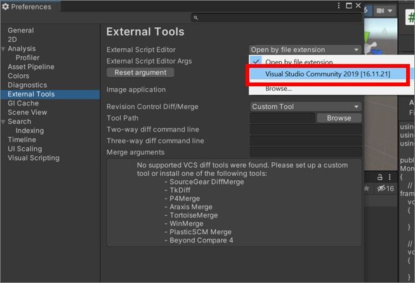This screenshot has width=415, height=283.
Task: Open Revision Control Diff/Merge Custom Tool dropdown
Action: [x=306, y=107]
